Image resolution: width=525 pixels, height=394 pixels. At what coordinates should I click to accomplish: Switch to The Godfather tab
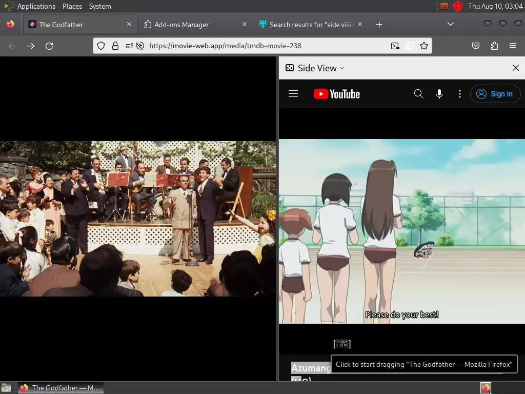coord(79,25)
